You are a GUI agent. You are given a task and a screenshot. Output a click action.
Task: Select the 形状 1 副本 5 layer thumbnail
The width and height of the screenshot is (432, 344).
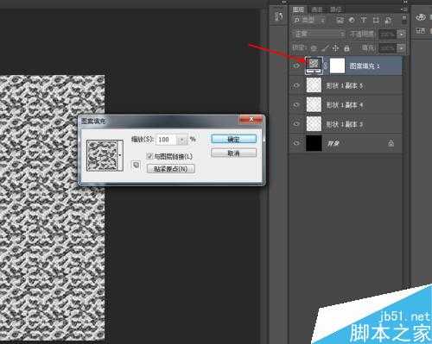pyautogui.click(x=314, y=85)
